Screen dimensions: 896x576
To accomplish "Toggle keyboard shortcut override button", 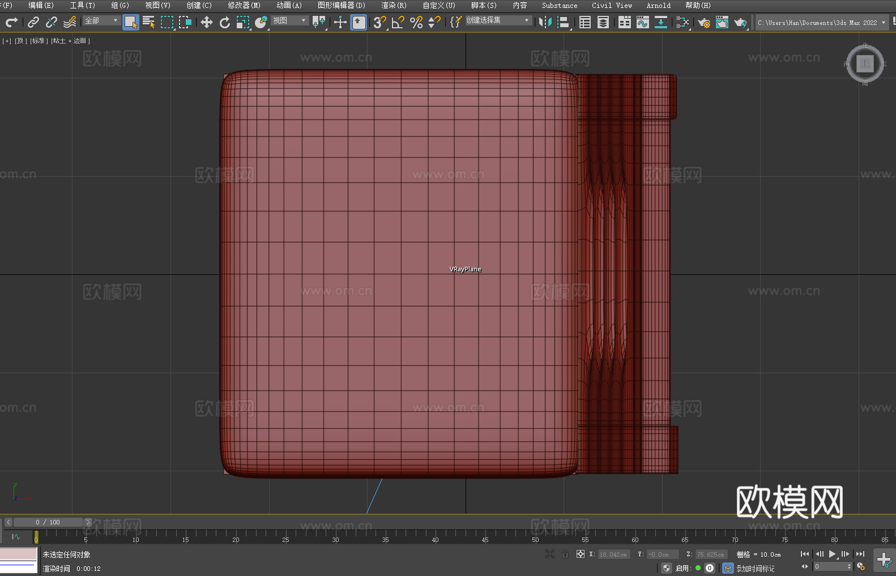I will coord(359,22).
